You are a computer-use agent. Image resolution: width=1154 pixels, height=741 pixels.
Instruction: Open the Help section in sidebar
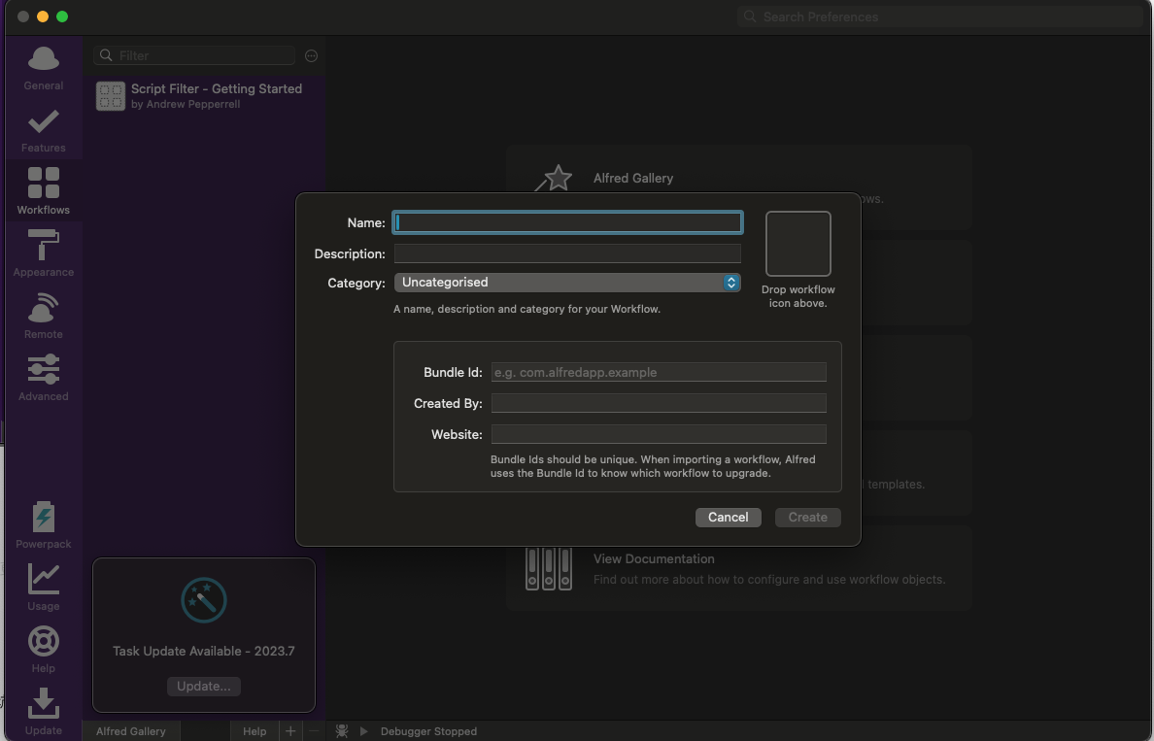point(44,650)
